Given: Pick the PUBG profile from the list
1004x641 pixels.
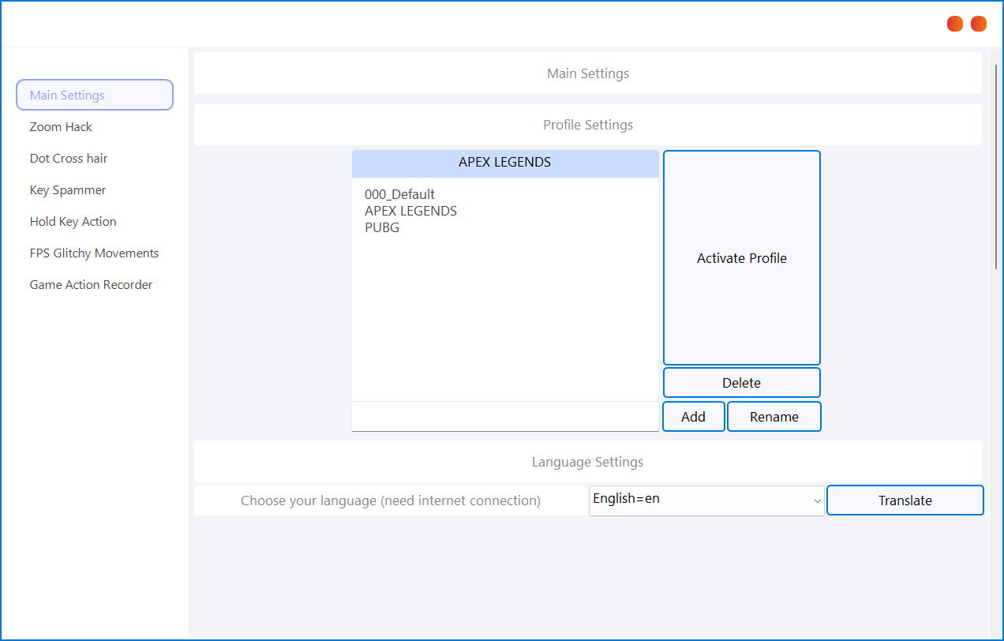Looking at the screenshot, I should point(382,228).
